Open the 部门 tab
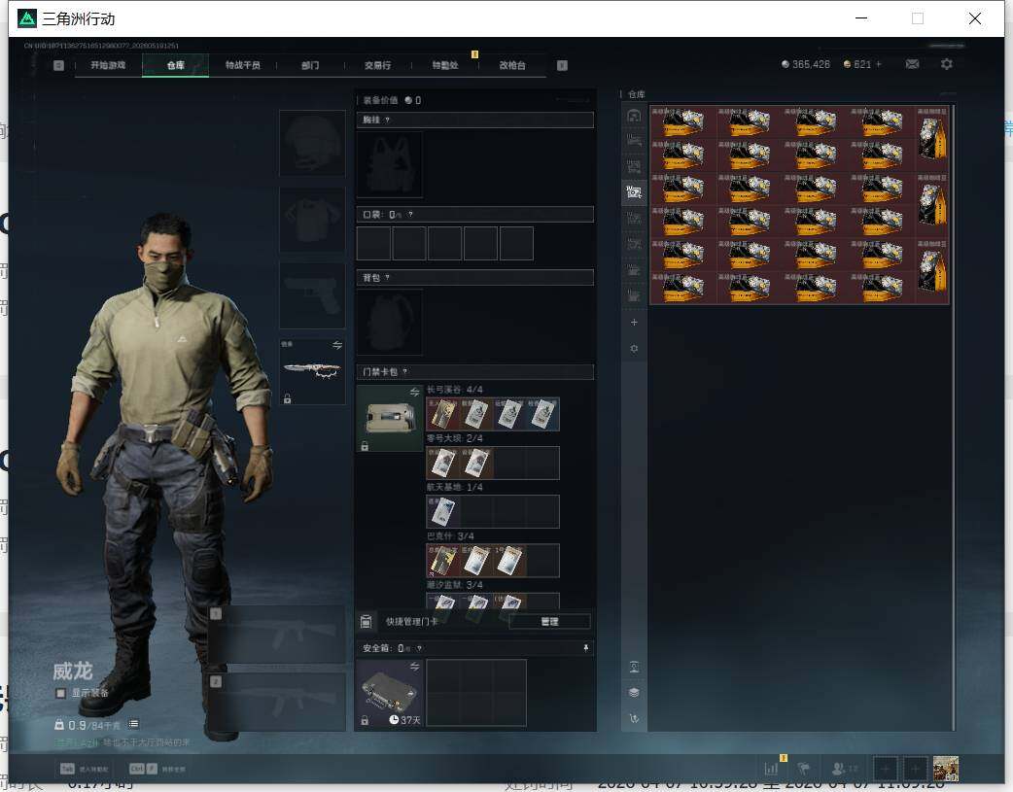1013x792 pixels. (310, 65)
